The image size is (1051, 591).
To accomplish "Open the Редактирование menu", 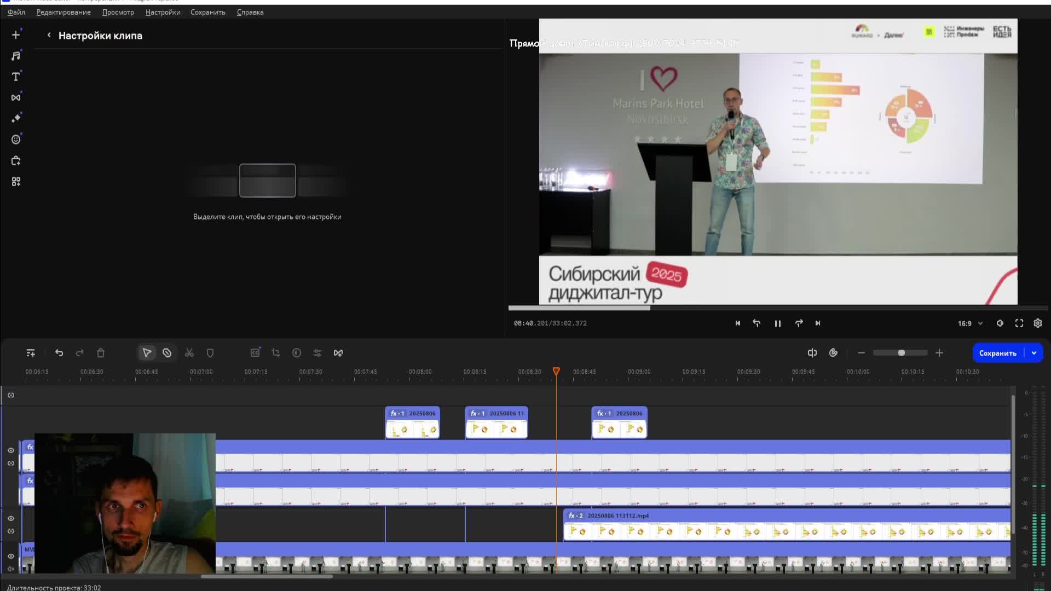I will [x=63, y=12].
